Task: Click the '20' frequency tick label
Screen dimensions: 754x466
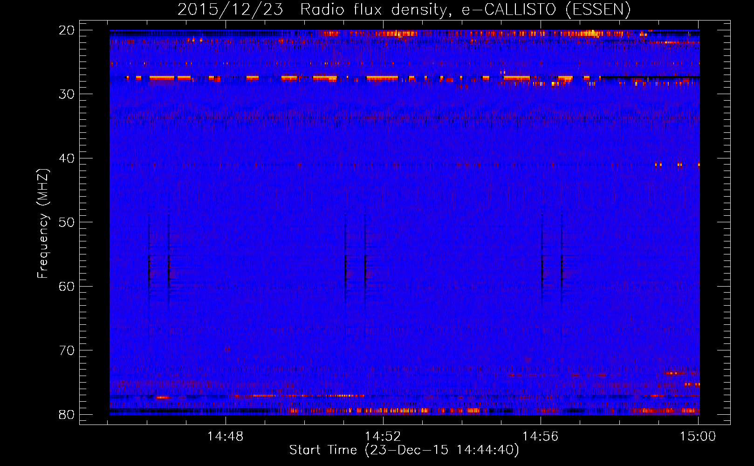Action: [x=67, y=30]
